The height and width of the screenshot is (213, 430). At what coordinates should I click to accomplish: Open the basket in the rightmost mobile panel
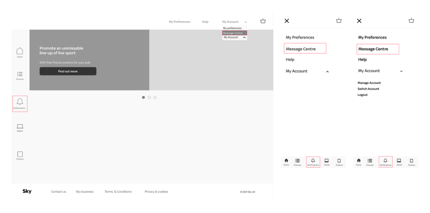pyautogui.click(x=411, y=20)
